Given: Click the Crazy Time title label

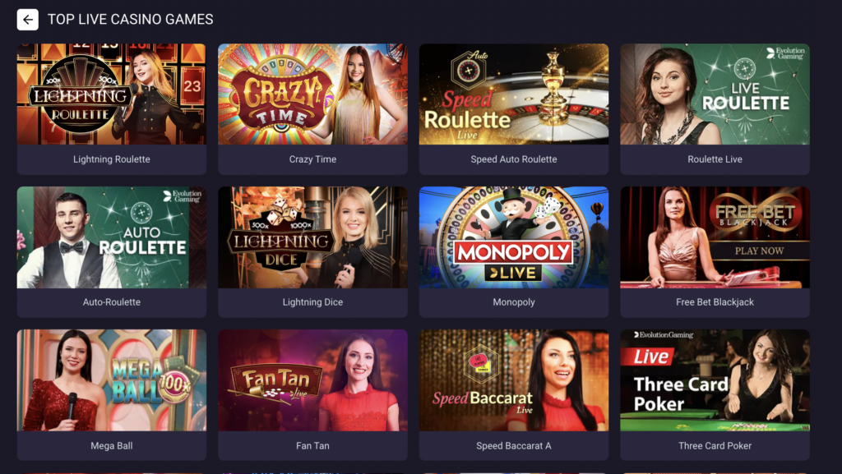Looking at the screenshot, I should (312, 159).
